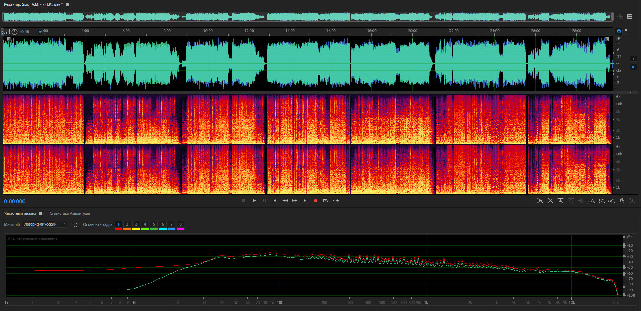This screenshot has height=311, width=641.
Task: Open the Логарифмический scale dropdown
Action: pyautogui.click(x=45, y=224)
